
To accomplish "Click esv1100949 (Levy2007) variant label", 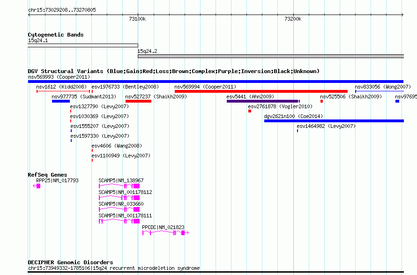I will (x=121, y=156).
